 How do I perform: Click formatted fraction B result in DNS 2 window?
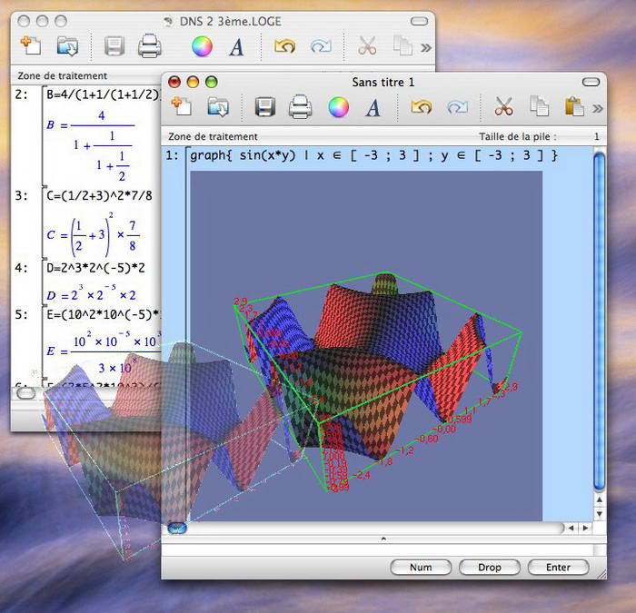[91, 145]
